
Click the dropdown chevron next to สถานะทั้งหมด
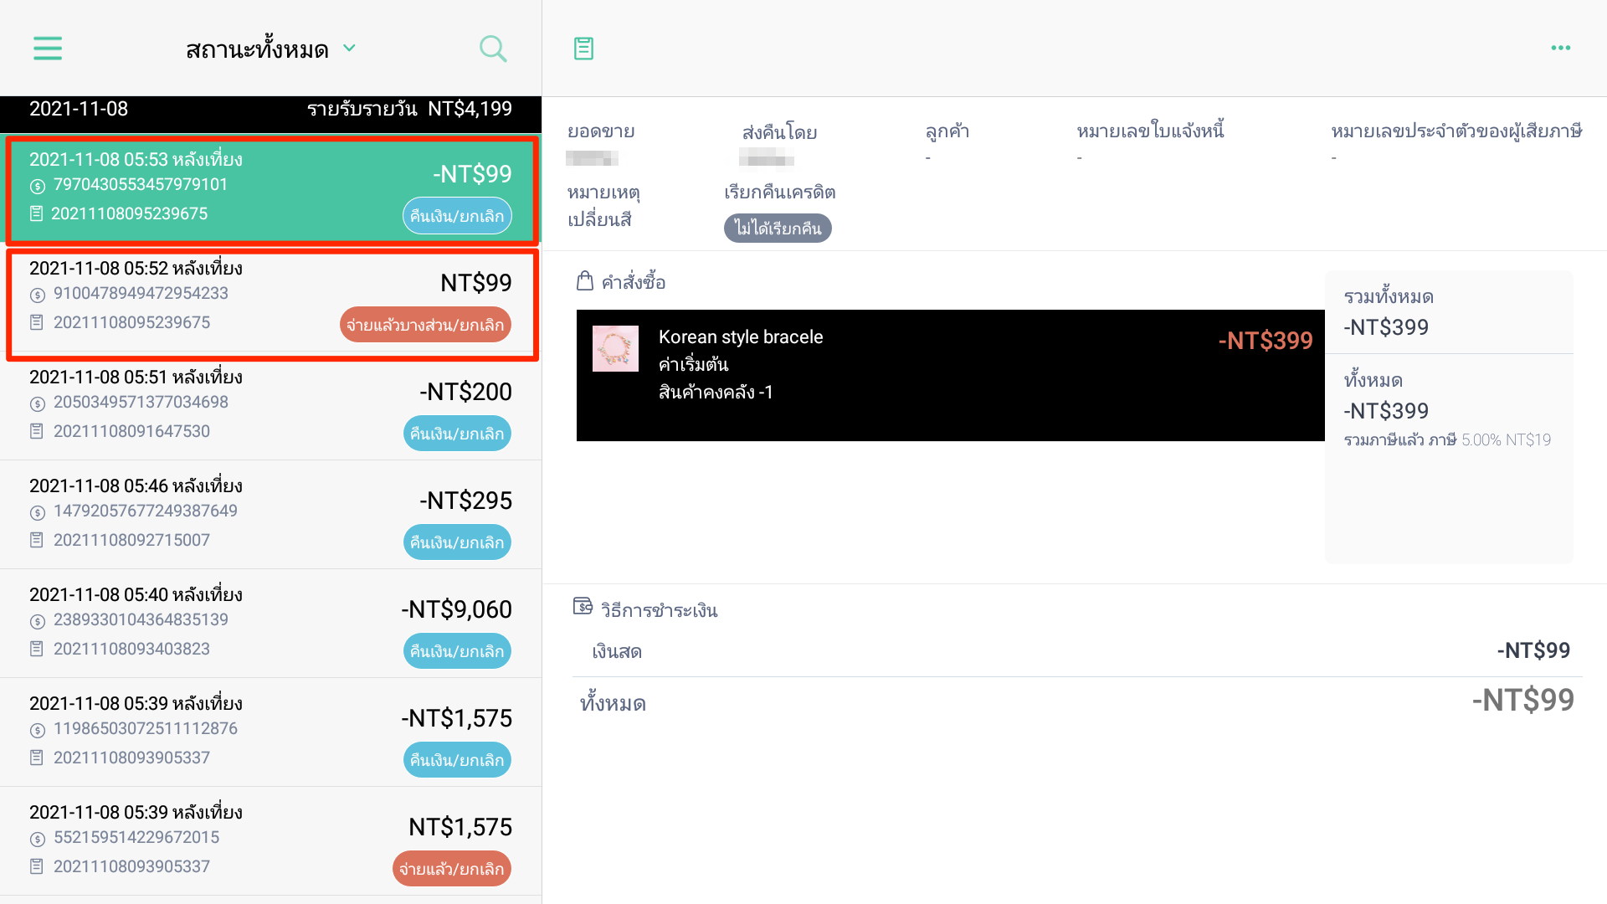[x=350, y=49]
